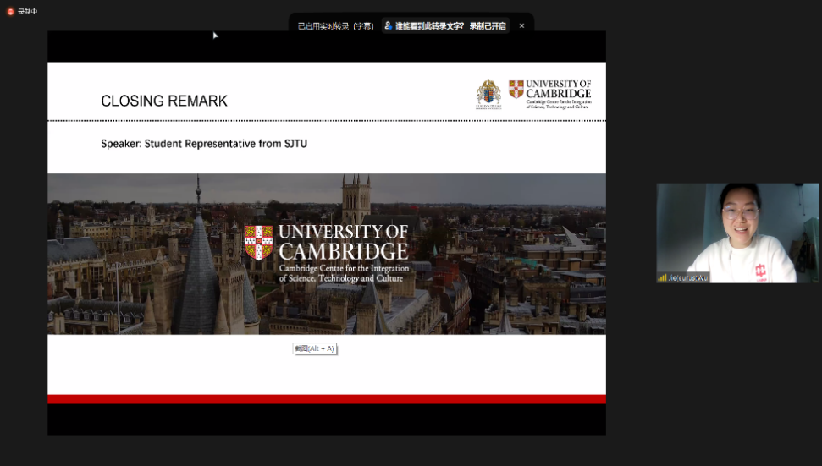Click the '录制已开启' recording status text
Image resolution: width=822 pixels, height=466 pixels.
tap(488, 25)
